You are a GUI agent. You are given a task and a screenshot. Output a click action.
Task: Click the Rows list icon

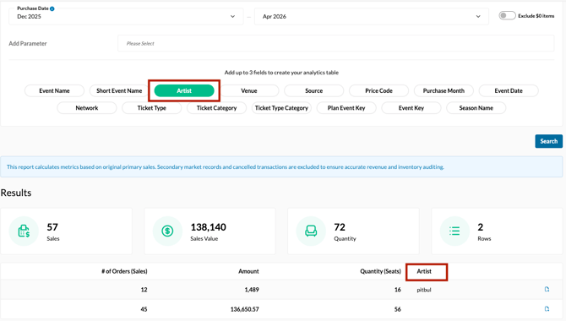pos(454,231)
